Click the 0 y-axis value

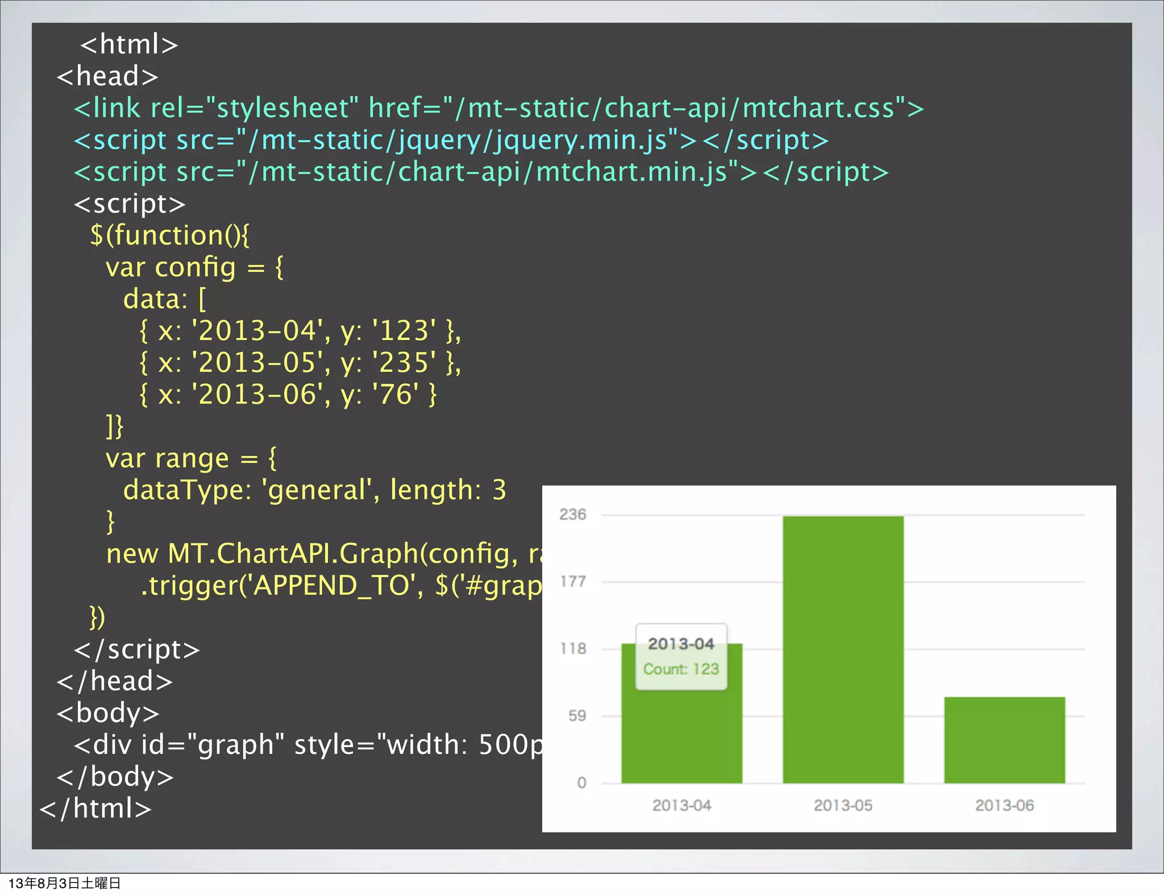[x=581, y=783]
